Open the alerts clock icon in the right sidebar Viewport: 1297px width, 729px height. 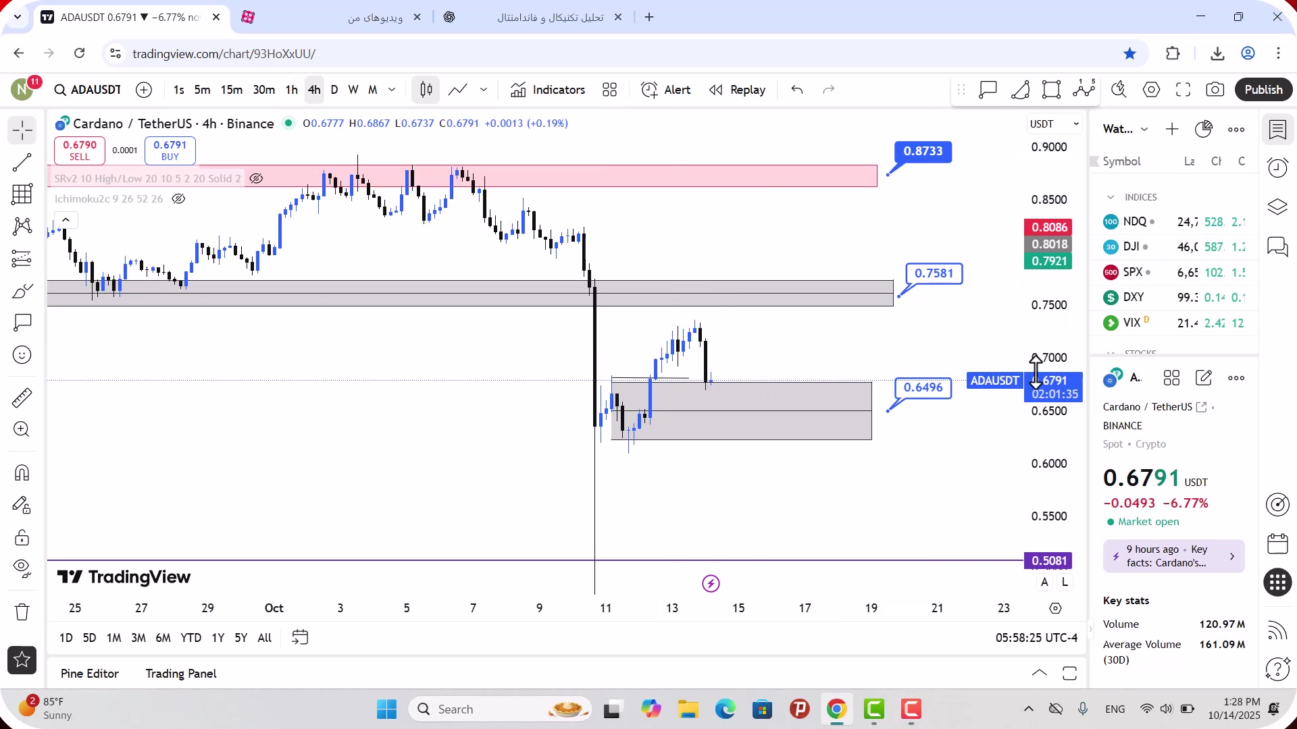coord(1277,167)
